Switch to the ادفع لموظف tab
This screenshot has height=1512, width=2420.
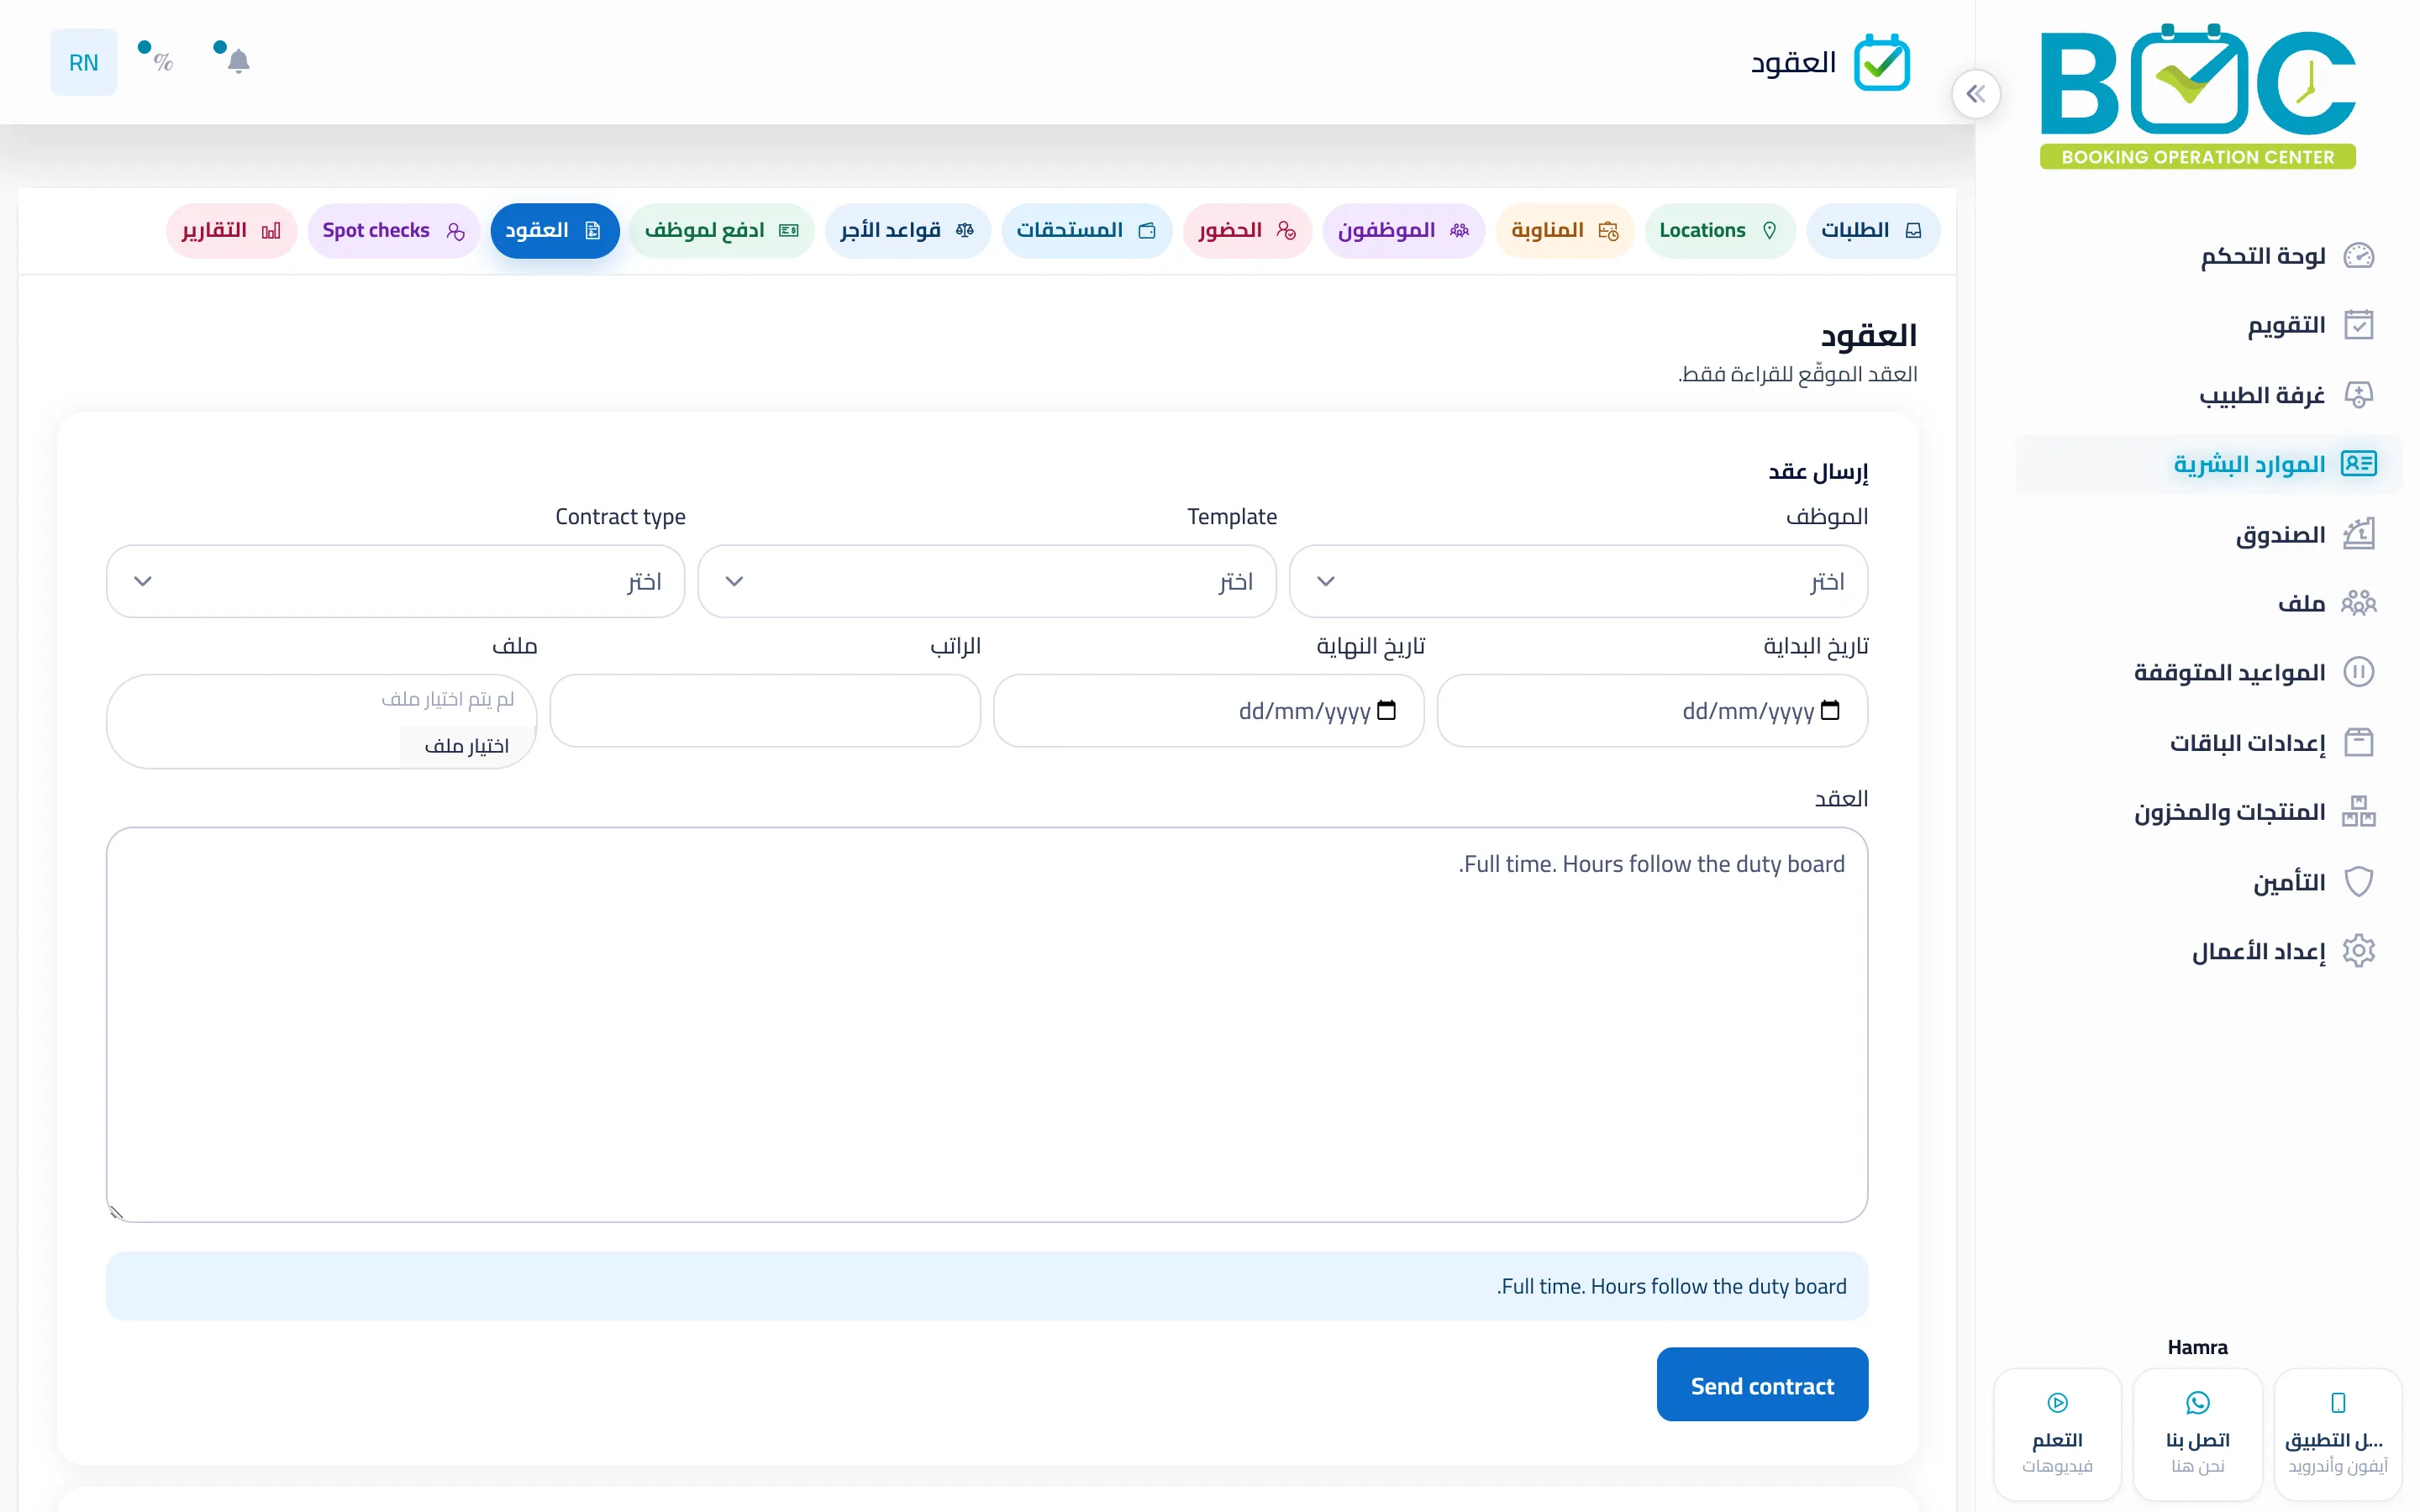pyautogui.click(x=721, y=231)
